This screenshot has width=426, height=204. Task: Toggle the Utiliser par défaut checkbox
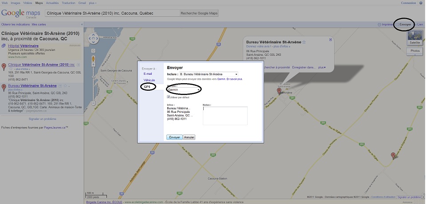[x=169, y=97]
